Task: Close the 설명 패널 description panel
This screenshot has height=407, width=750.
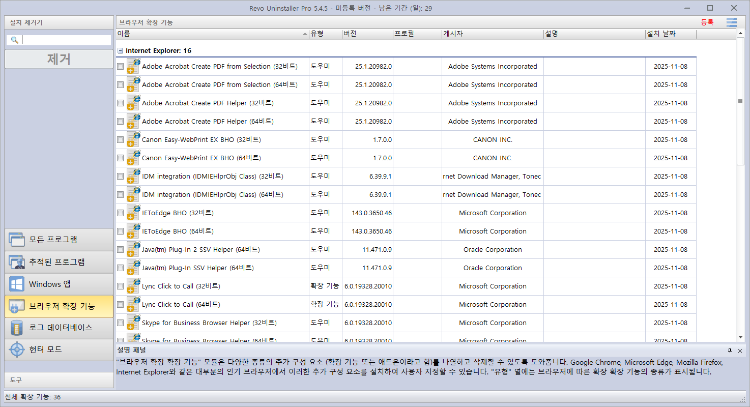Action: point(740,351)
